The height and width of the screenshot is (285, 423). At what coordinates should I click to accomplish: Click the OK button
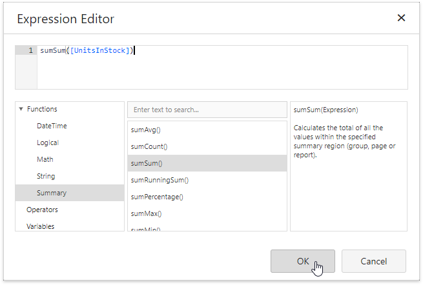pyautogui.click(x=303, y=261)
